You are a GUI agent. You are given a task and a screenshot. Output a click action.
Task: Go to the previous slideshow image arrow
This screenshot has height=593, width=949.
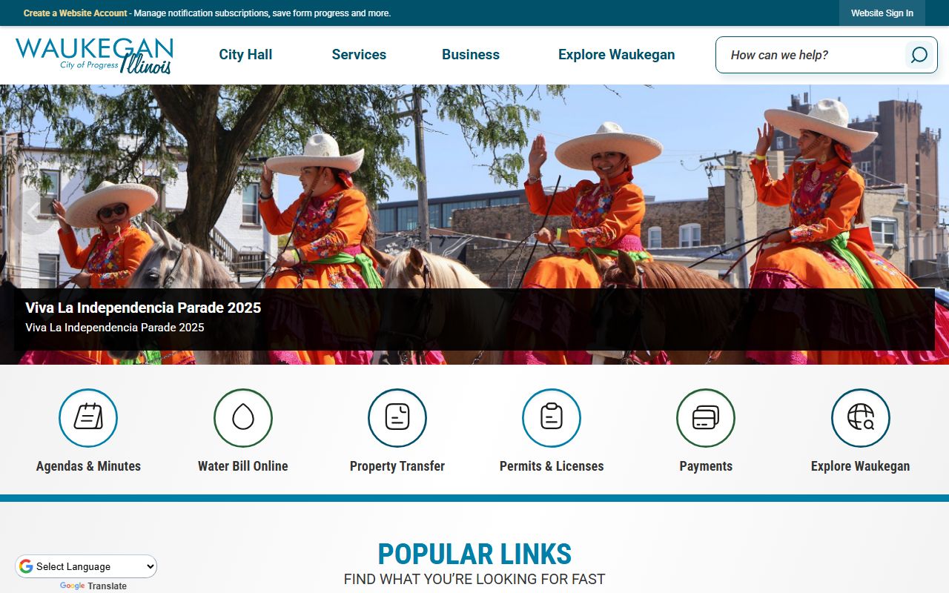pos(35,212)
